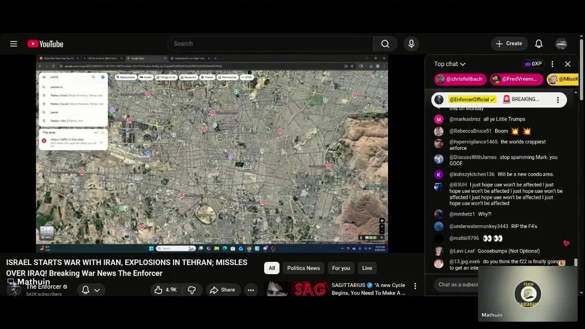This screenshot has height=329, width=585.
Task: Select Museums chip in streamed Maps
Action: click(189, 77)
